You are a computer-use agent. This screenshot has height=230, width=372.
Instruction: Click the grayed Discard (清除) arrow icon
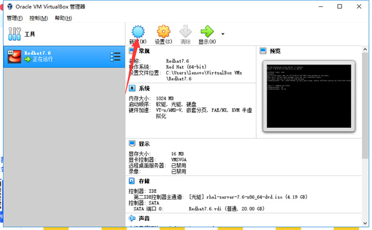[x=185, y=31]
